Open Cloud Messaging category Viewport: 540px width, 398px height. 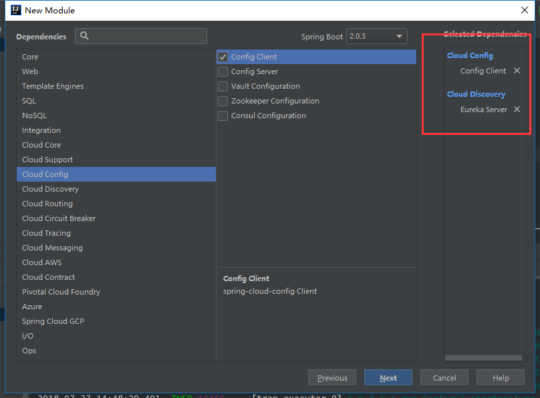(x=116, y=248)
